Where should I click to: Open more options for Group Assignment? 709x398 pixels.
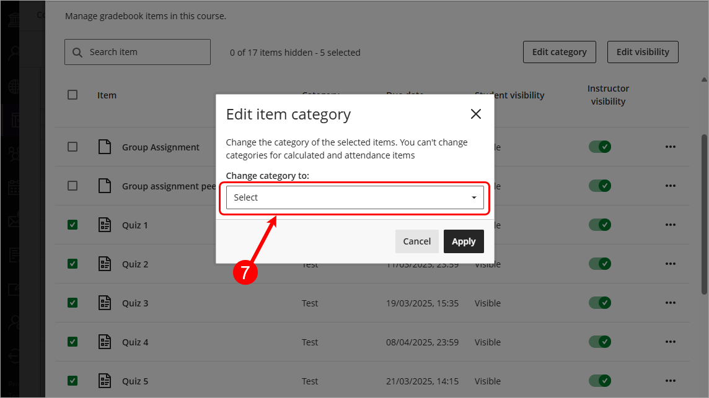(x=670, y=147)
